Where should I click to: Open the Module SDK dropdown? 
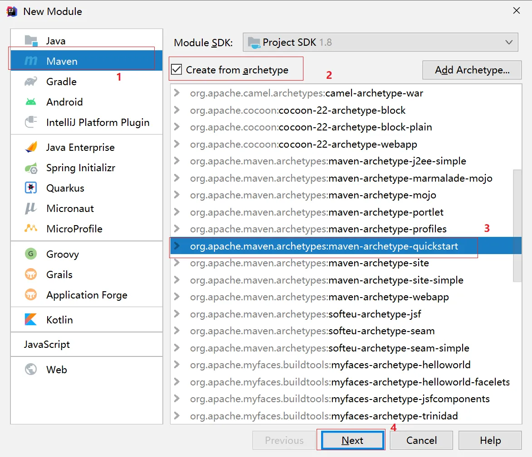(380, 43)
